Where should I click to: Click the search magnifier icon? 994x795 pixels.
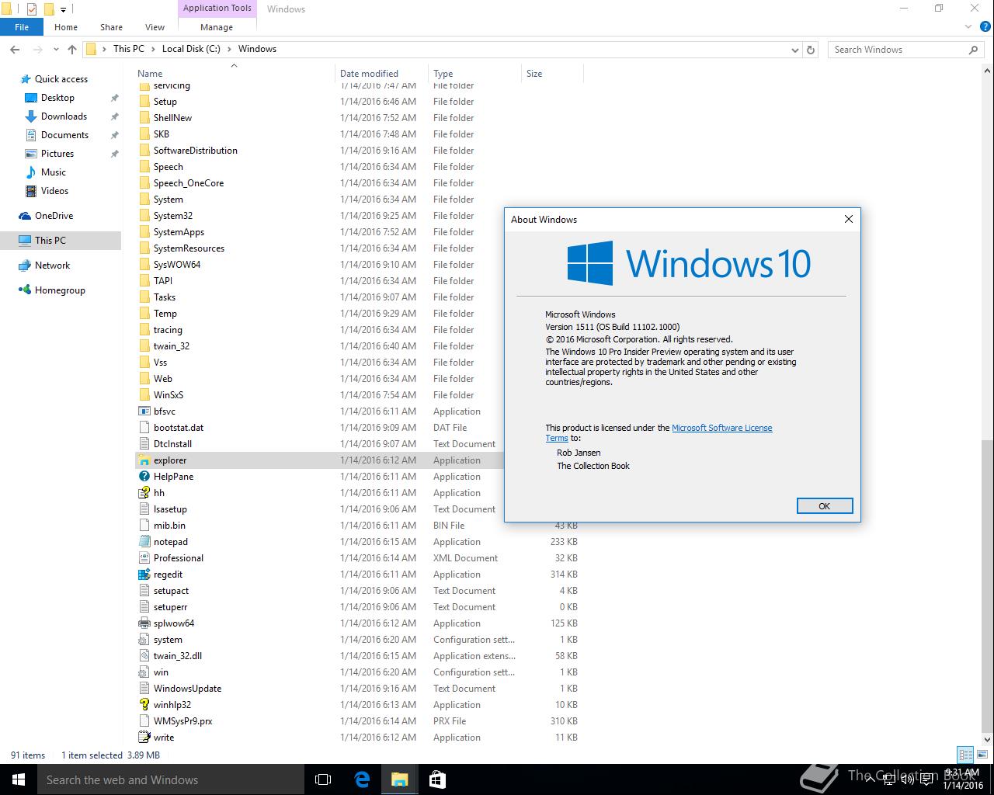[973, 49]
